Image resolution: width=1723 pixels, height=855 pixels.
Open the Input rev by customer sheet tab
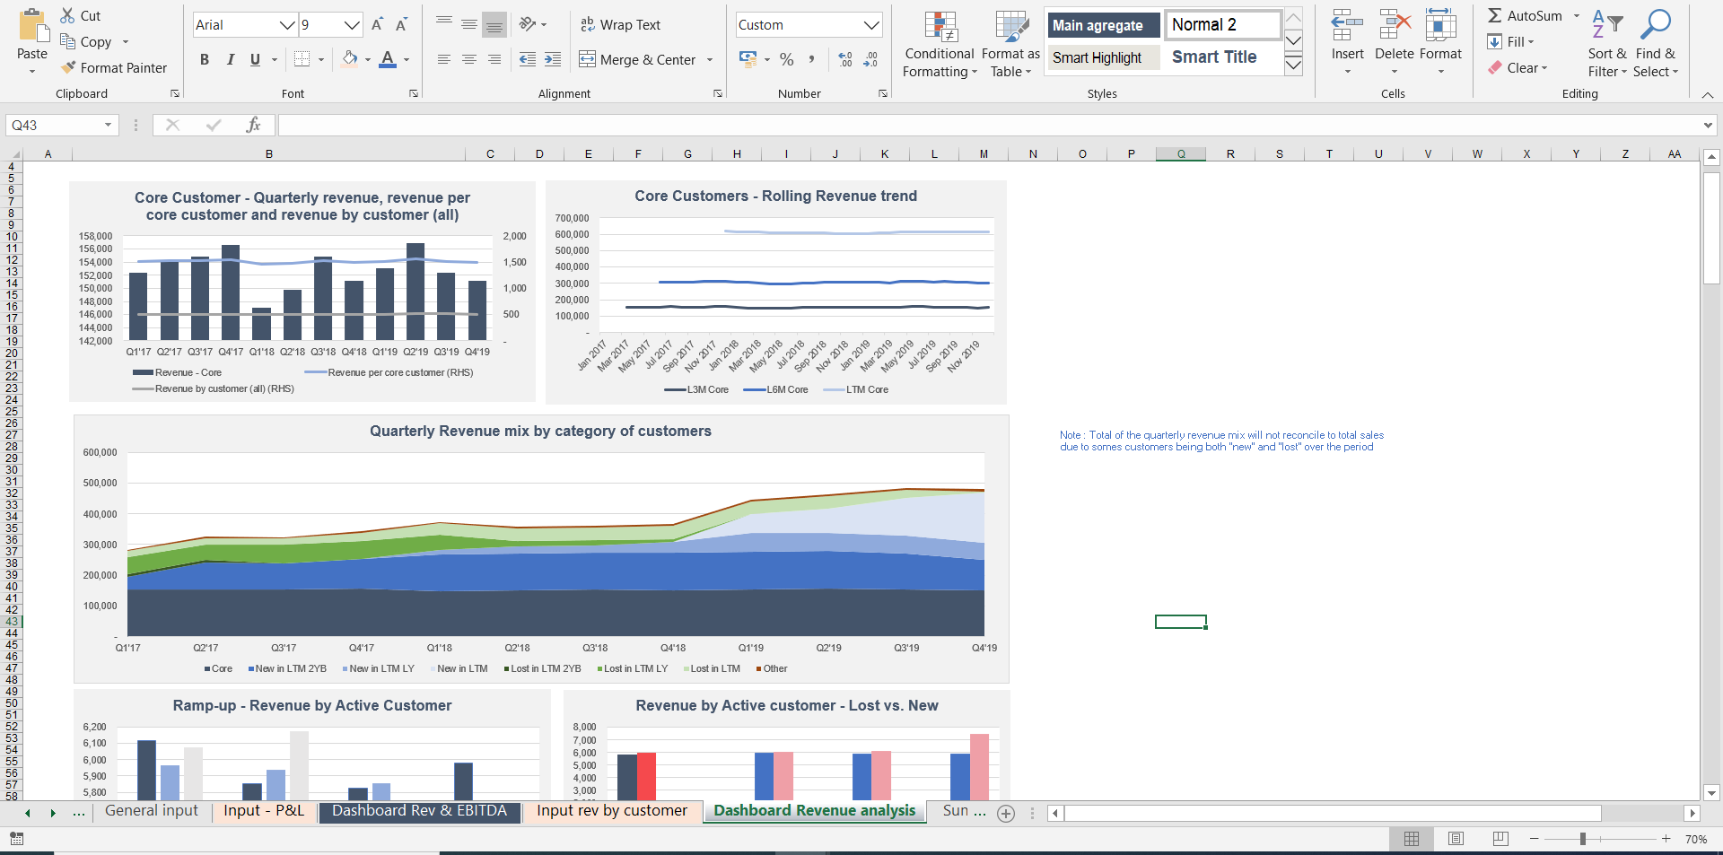(x=612, y=811)
